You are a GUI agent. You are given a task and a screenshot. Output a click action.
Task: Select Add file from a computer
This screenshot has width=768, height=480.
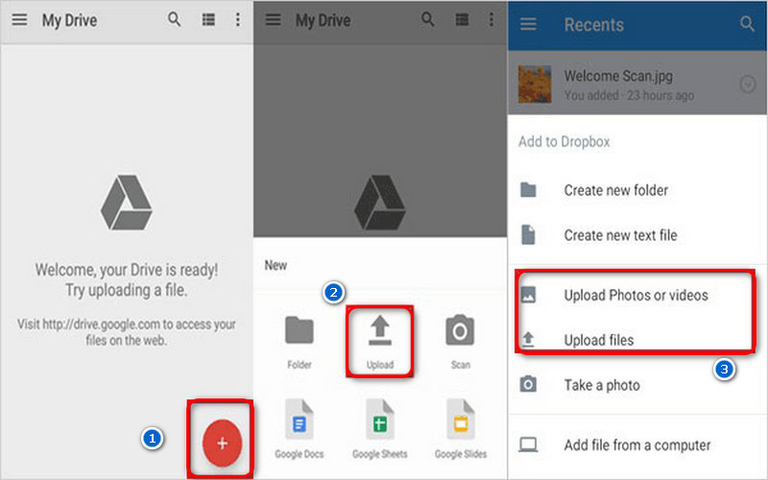pos(636,444)
